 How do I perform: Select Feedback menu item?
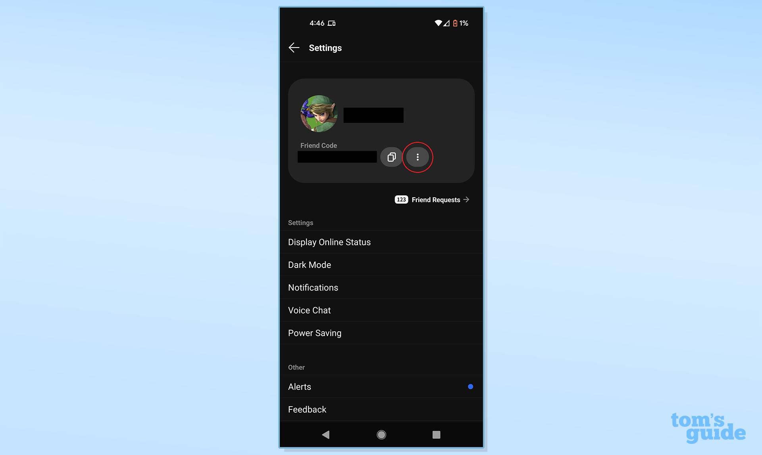pyautogui.click(x=306, y=409)
